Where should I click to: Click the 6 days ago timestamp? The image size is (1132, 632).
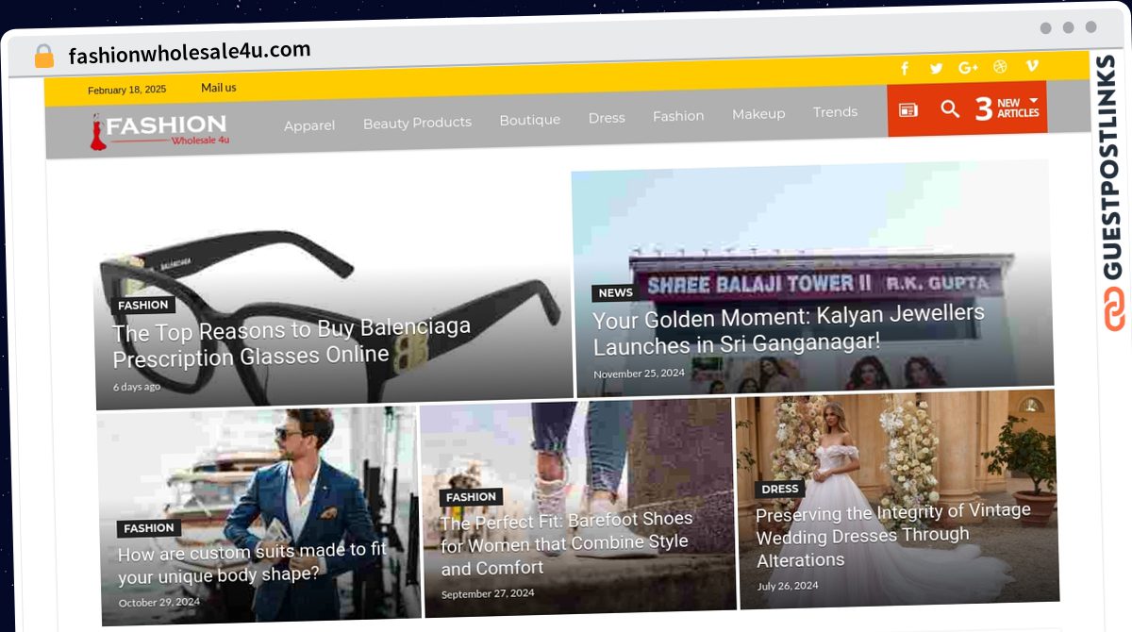point(137,387)
